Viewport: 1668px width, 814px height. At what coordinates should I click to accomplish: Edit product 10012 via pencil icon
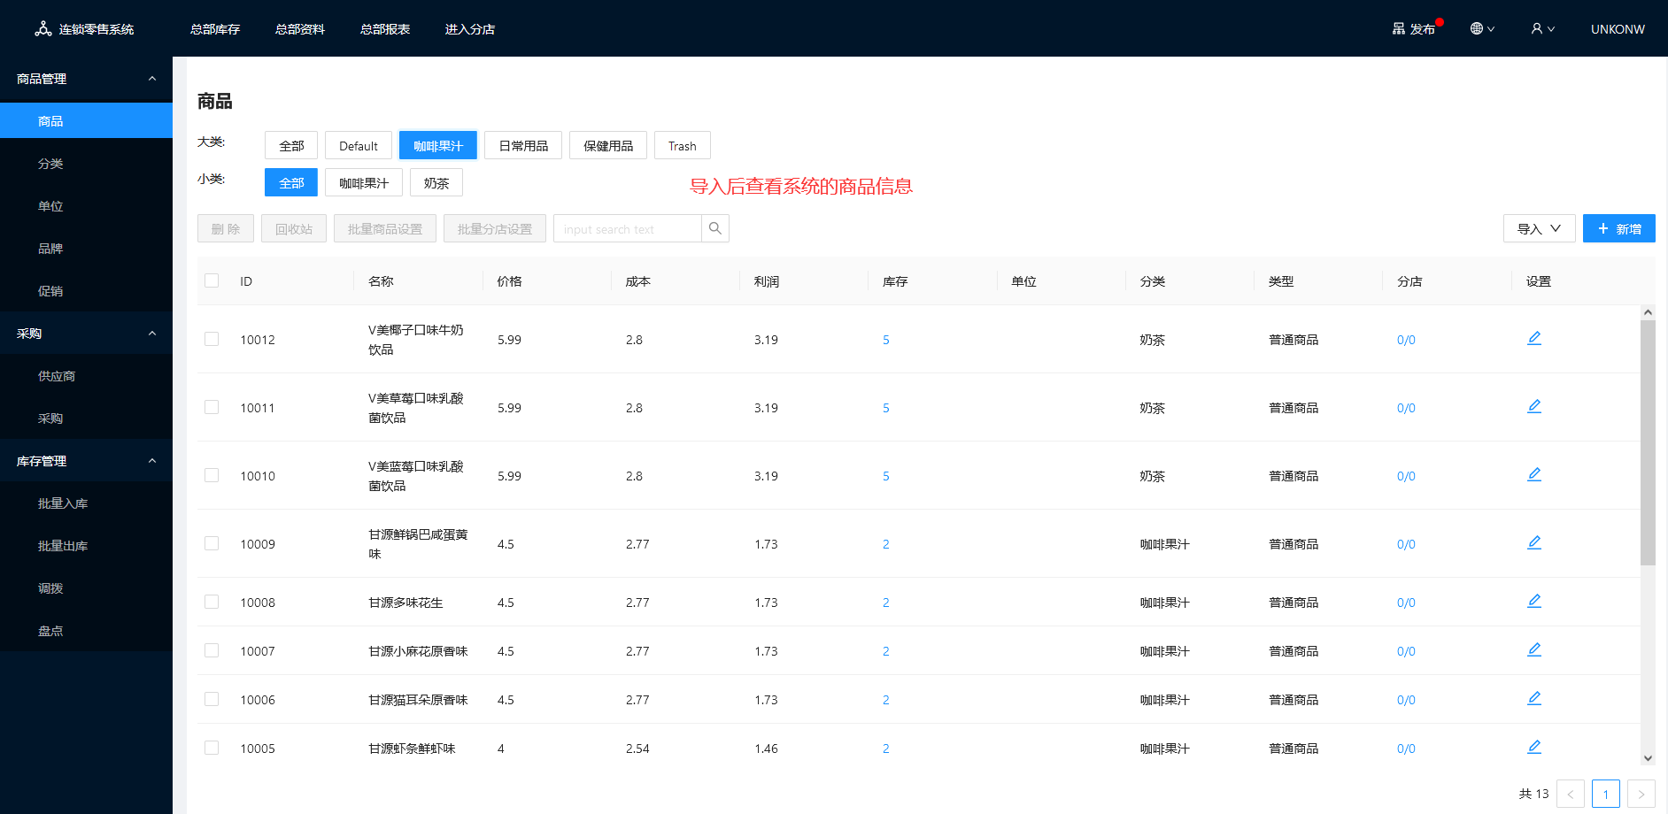pos(1534,338)
